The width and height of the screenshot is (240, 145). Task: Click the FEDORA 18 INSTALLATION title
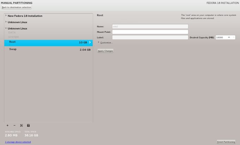point(223,3)
